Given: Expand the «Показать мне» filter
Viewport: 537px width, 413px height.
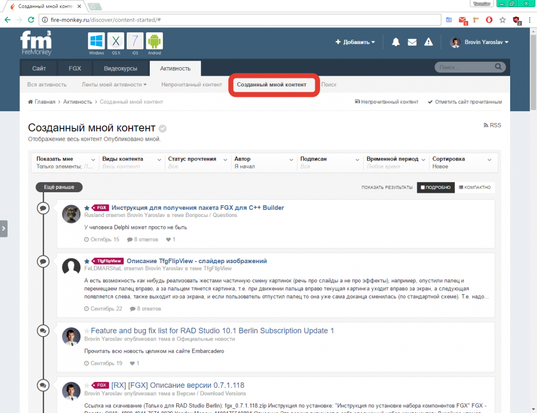Looking at the screenshot, I should pos(66,163).
